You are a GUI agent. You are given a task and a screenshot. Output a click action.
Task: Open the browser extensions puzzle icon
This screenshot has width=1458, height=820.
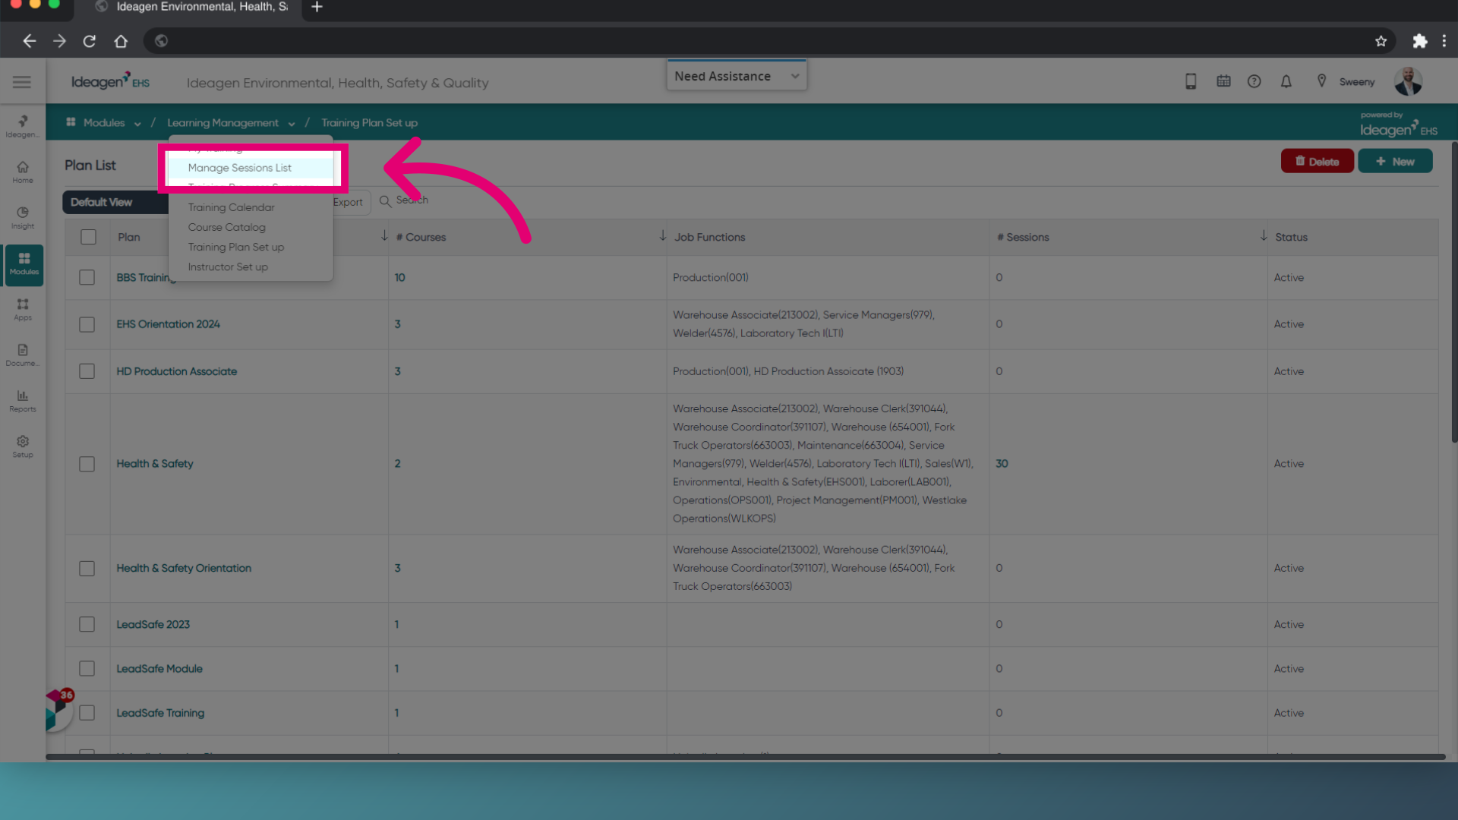point(1419,41)
